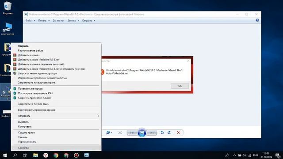Select add "Resident Evil 6.rar" и отправить по e-mail
283x159 pixels.
click(x=56, y=69)
